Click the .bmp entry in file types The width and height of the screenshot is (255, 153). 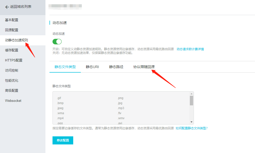60,103
